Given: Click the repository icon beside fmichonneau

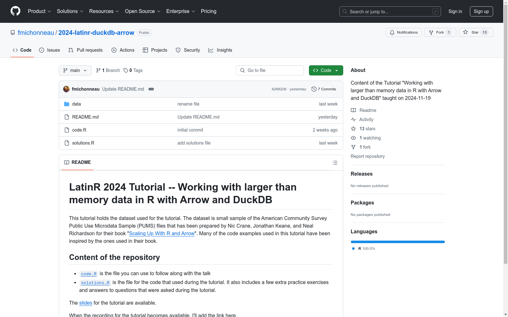Looking at the screenshot, I should [x=13, y=33].
